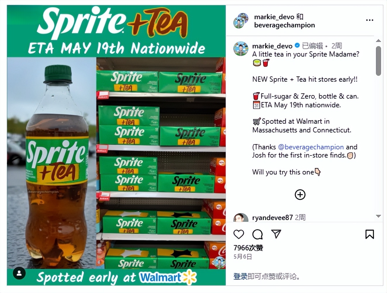Click the scrollbar down arrow in comments
387x293 pixels.
[378, 216]
